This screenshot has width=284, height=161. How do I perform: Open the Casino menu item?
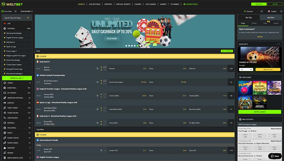[138, 4]
